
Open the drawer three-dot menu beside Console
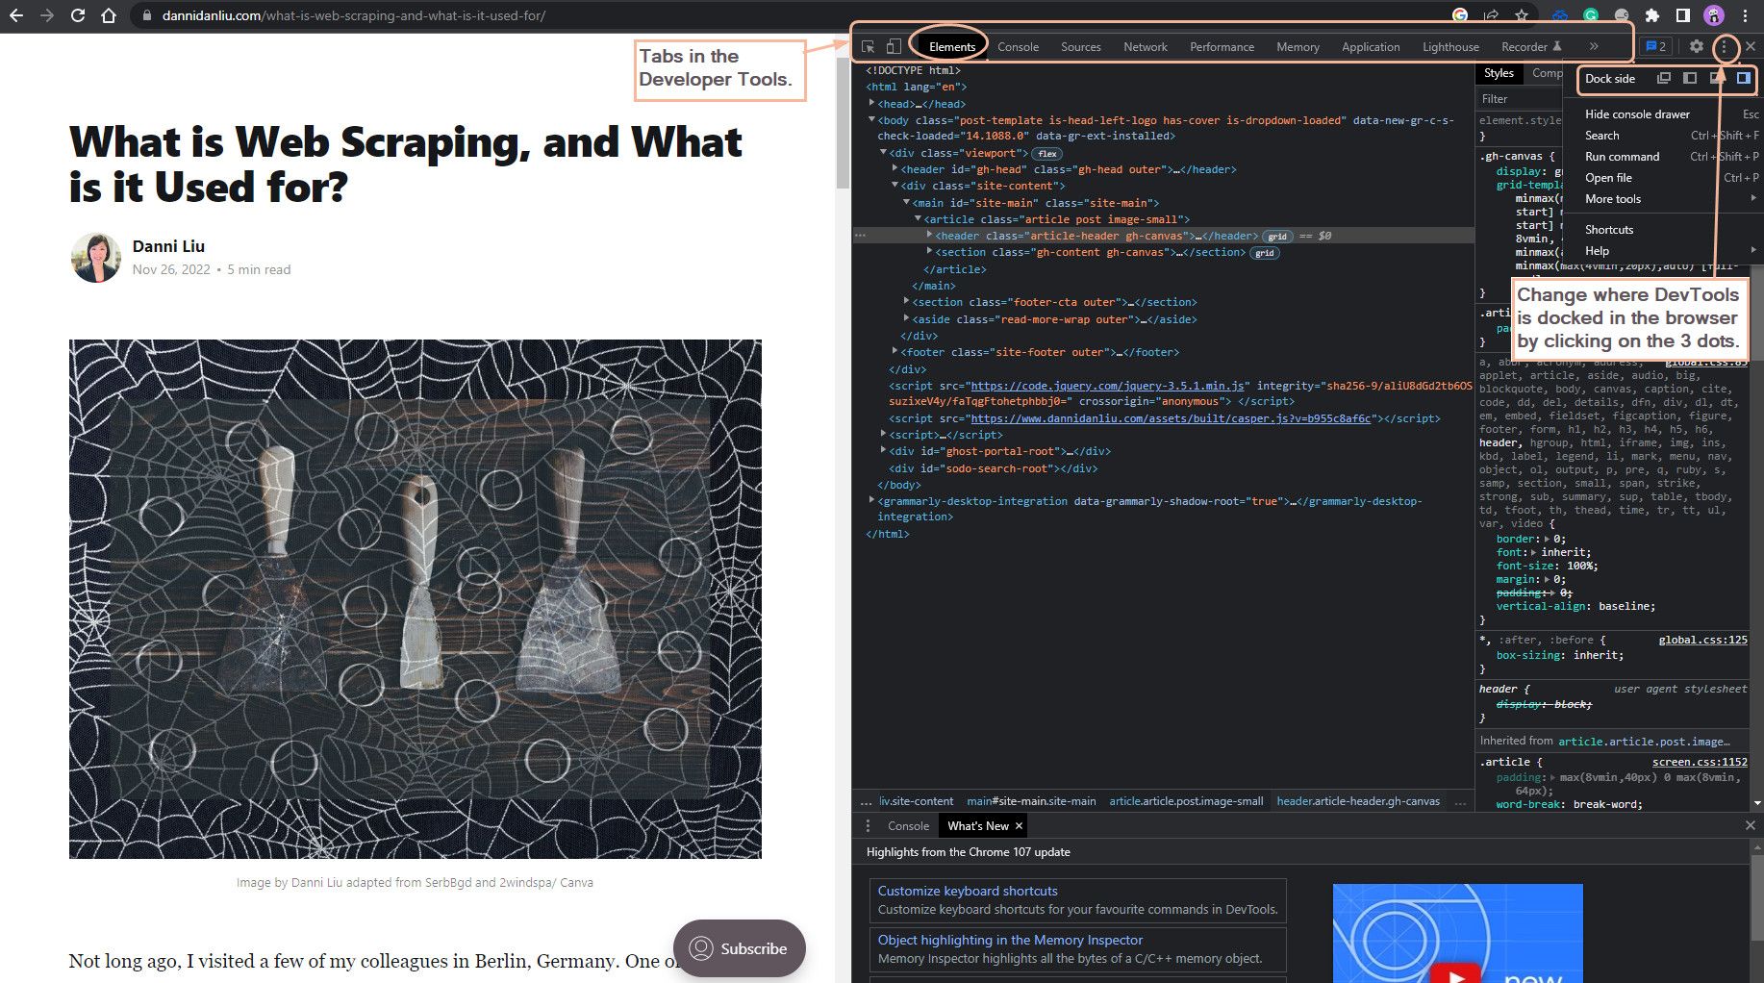pos(868,825)
